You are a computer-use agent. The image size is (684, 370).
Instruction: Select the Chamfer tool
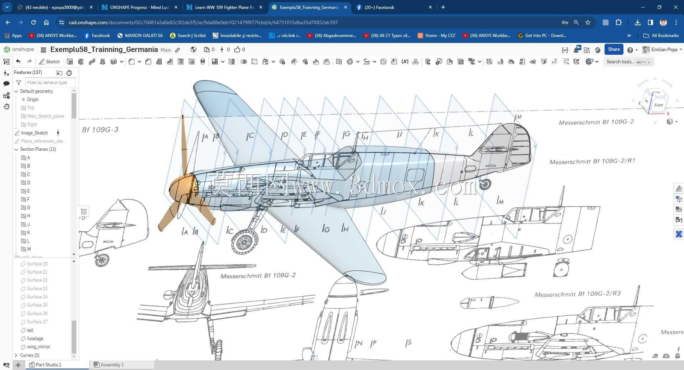coord(148,62)
